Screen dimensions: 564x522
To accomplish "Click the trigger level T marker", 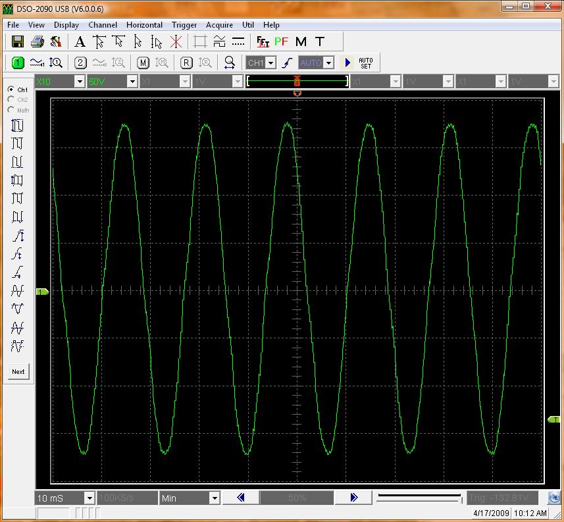I will [x=553, y=419].
